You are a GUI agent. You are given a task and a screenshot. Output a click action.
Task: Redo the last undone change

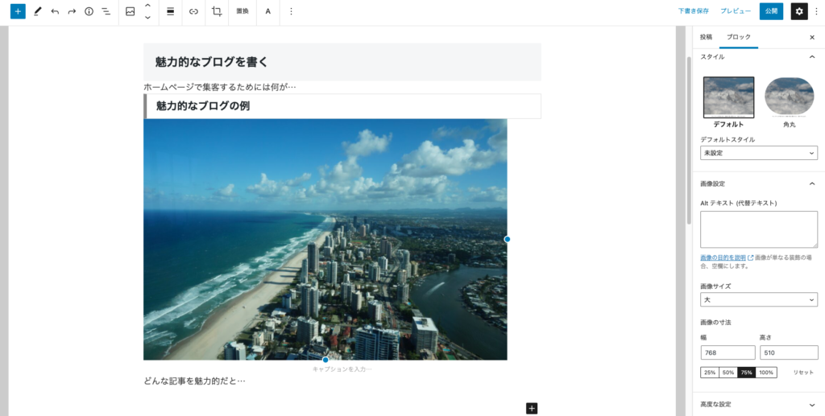pos(72,11)
